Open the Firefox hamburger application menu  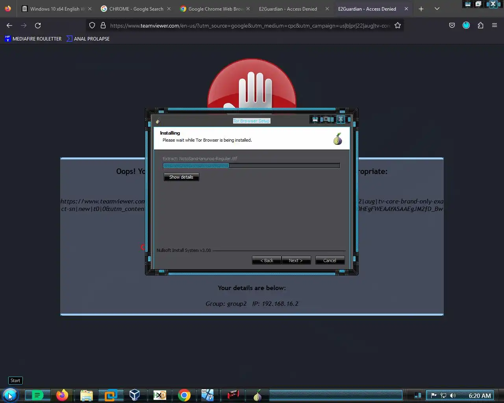(x=495, y=25)
